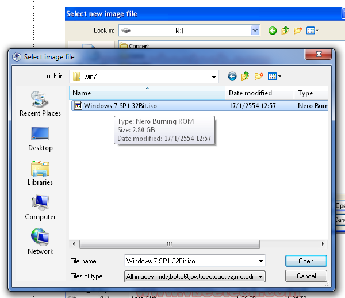Open Libraries in the places sidebar
The height and width of the screenshot is (298, 345).
coord(40,173)
